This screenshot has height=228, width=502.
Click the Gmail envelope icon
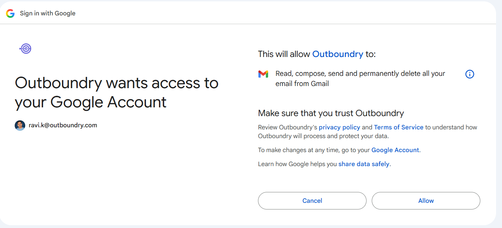click(263, 74)
